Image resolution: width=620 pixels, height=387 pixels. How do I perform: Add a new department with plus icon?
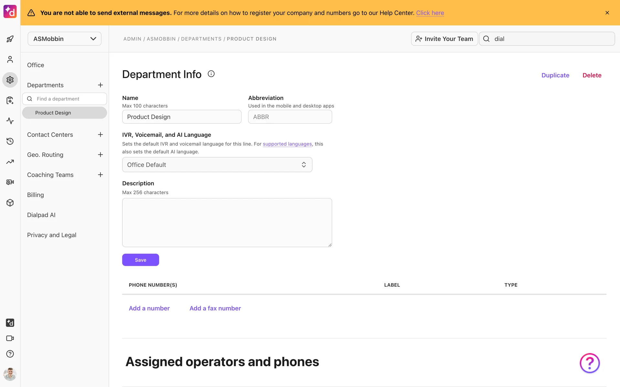100,85
